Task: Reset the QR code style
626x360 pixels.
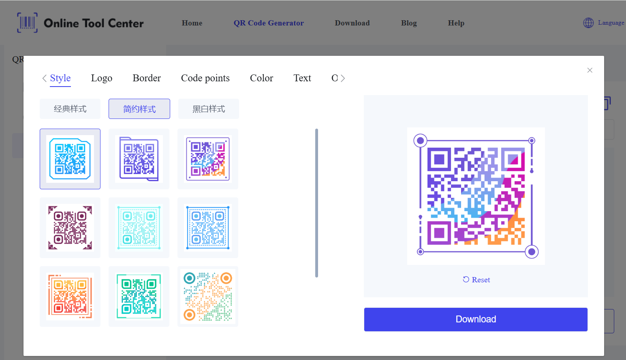Action: (x=476, y=280)
